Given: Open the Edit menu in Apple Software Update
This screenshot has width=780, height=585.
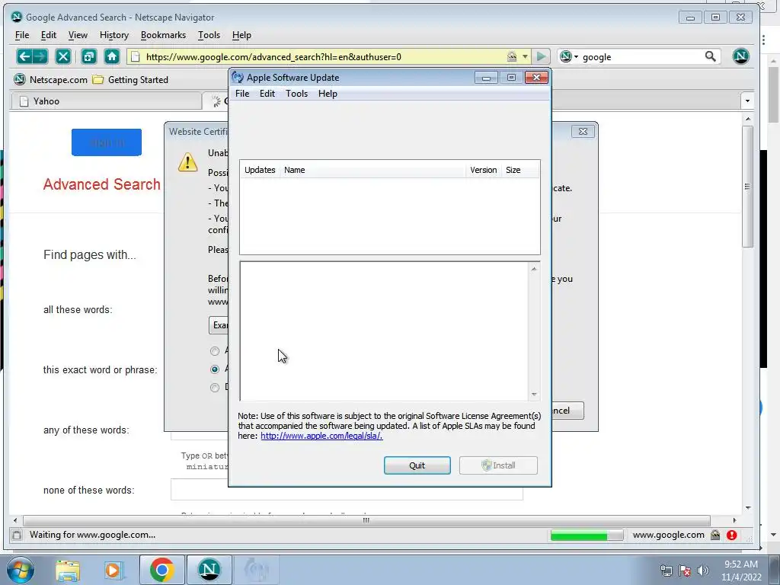Looking at the screenshot, I should pyautogui.click(x=267, y=94).
